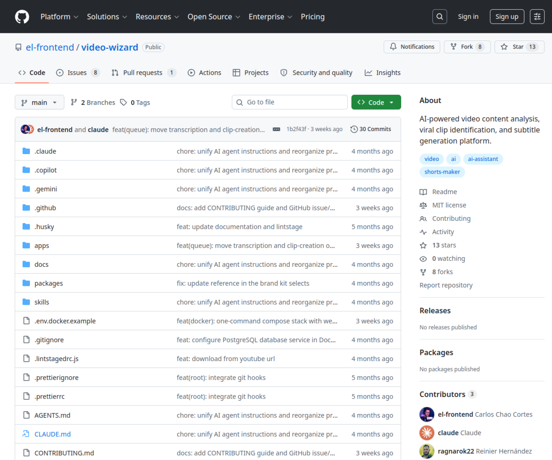The height and width of the screenshot is (460, 552).
Task: Open the GitHub homepage logo
Action: click(x=22, y=17)
